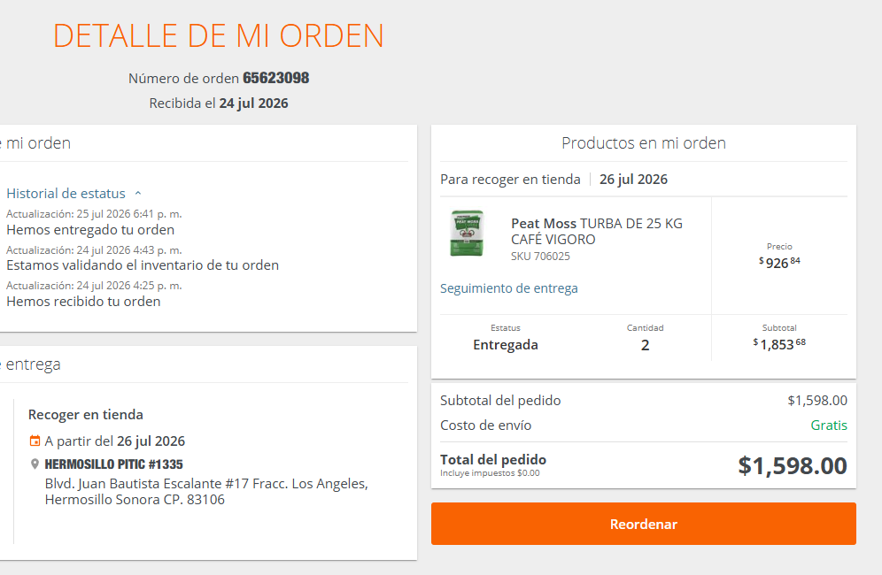The width and height of the screenshot is (882, 575).
Task: Click the total amount $1,598.00
Action: 792,465
